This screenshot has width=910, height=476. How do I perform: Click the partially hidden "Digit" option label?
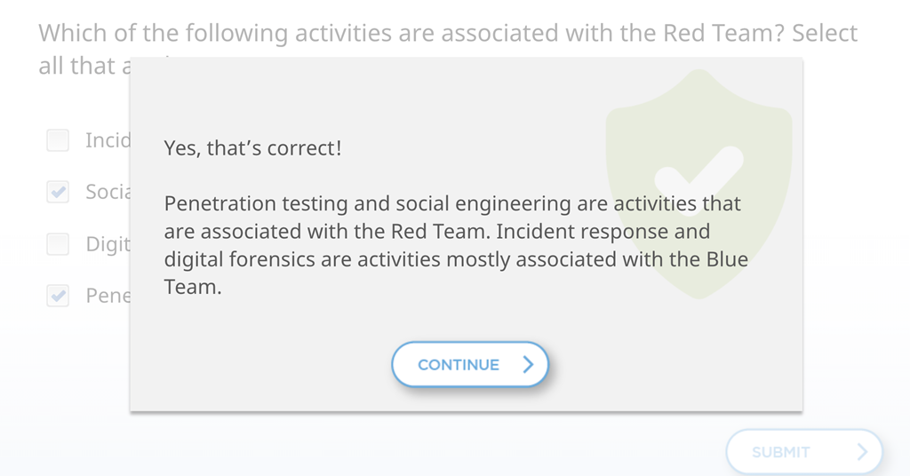(x=108, y=244)
